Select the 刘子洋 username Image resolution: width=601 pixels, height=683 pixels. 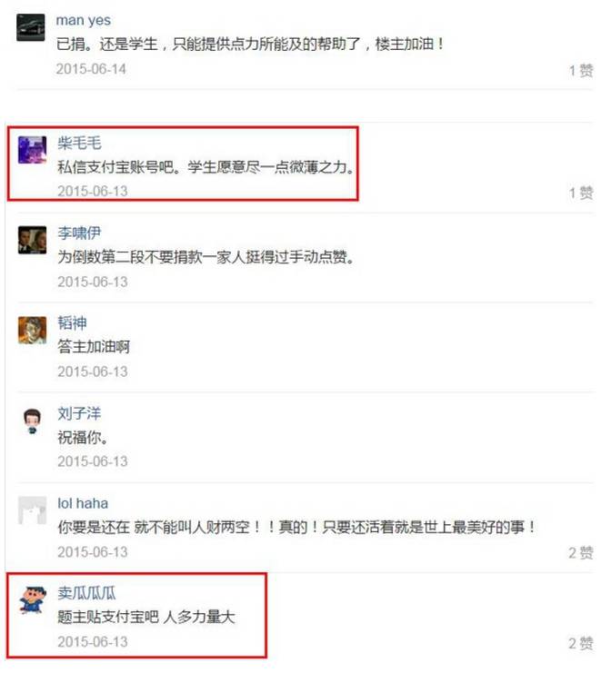click(x=79, y=413)
